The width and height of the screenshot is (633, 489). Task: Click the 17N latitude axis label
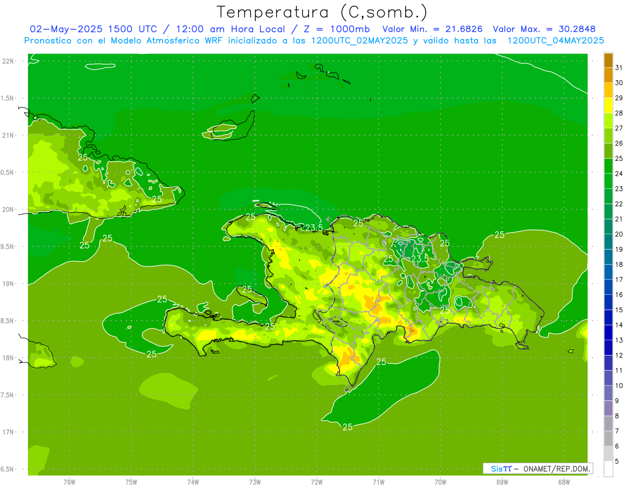coord(8,432)
